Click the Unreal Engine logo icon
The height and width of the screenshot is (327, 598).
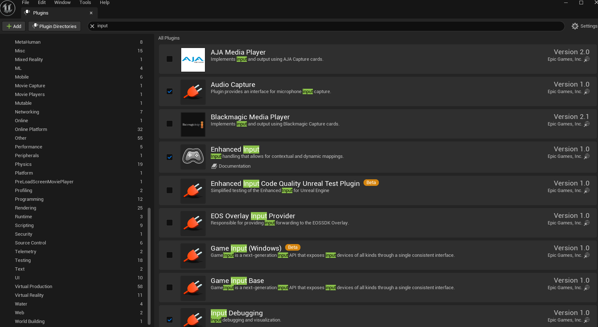(8, 8)
